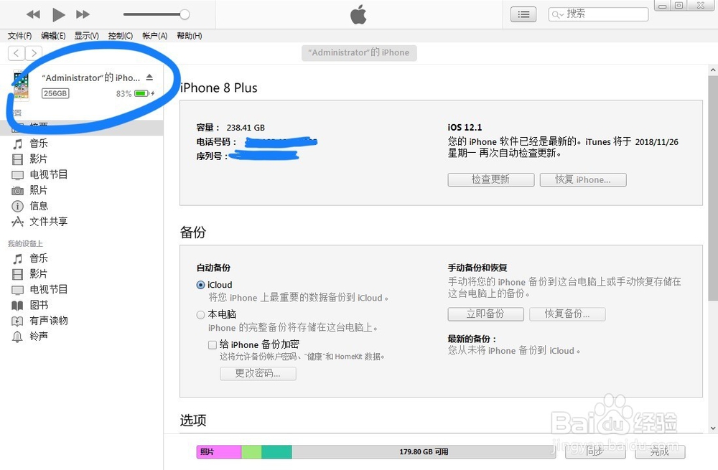
Task: Open the 文件(F) menu
Action: [x=19, y=36]
